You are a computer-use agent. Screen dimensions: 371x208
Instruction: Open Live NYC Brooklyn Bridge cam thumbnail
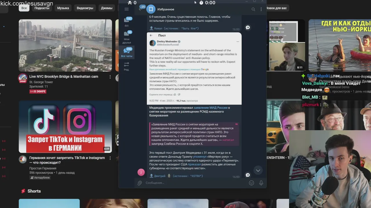[65, 45]
